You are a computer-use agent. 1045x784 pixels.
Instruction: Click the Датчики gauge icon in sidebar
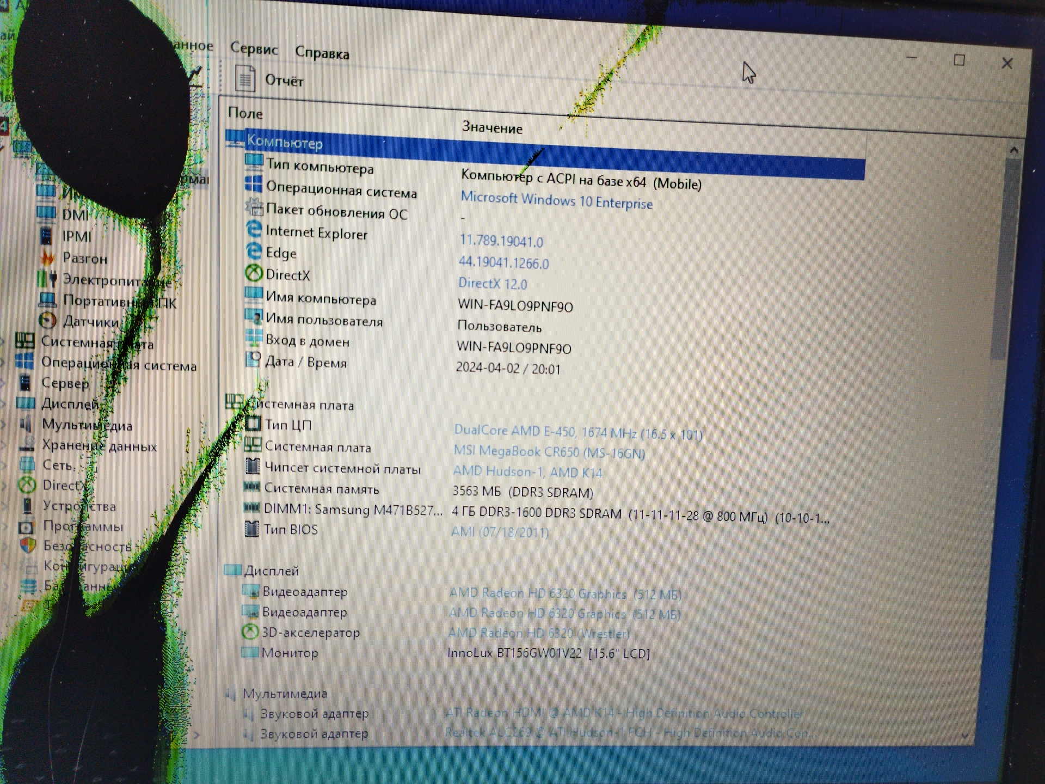coord(48,320)
